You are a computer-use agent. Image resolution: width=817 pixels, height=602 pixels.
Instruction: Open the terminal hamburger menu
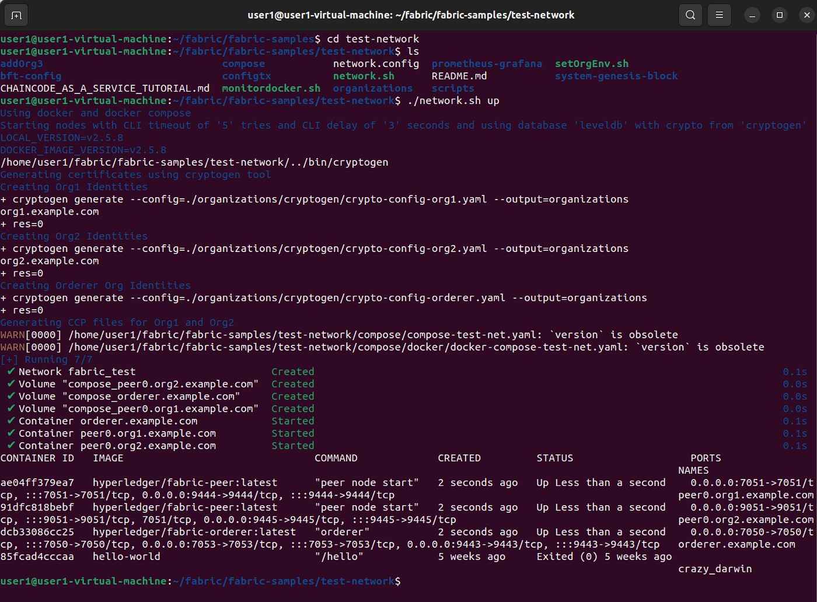coord(720,15)
